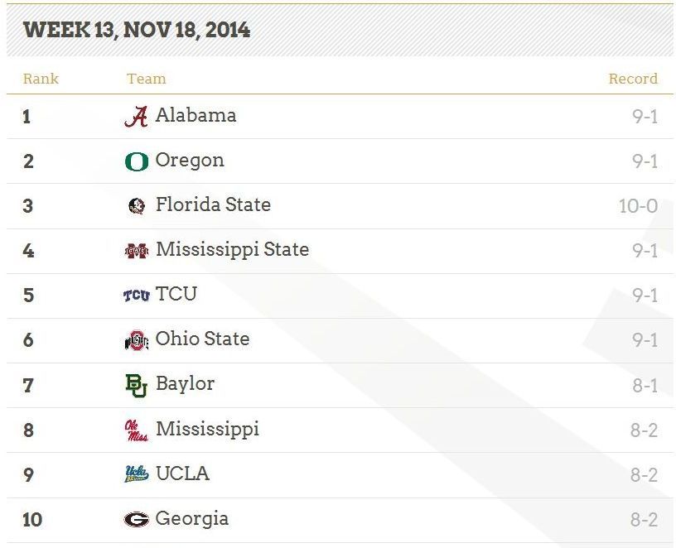This screenshot has height=548, width=676.
Task: Select the Ohio State Buckeyes logo
Action: (137, 340)
